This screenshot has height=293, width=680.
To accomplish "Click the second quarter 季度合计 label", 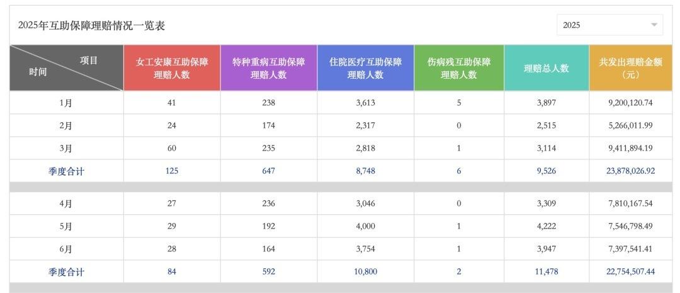I will coord(66,272).
